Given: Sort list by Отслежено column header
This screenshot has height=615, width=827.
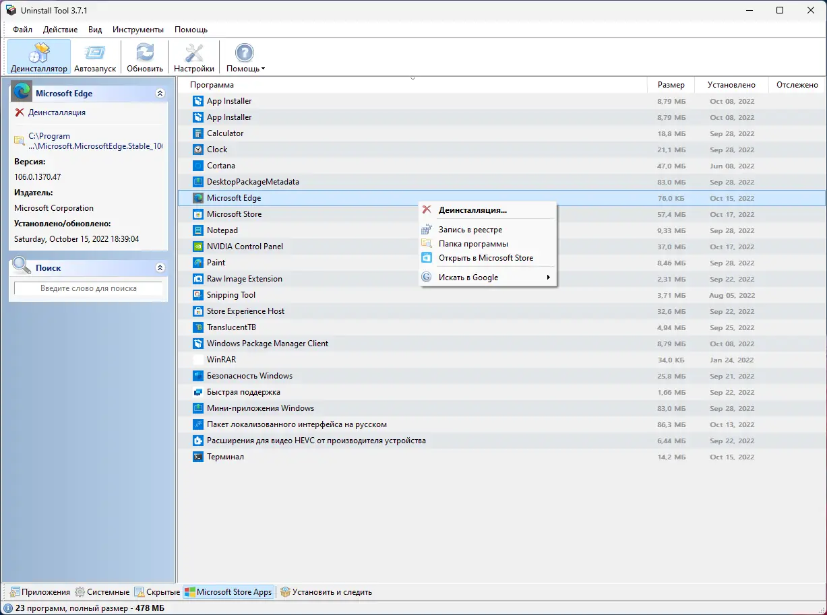Looking at the screenshot, I should 797,85.
